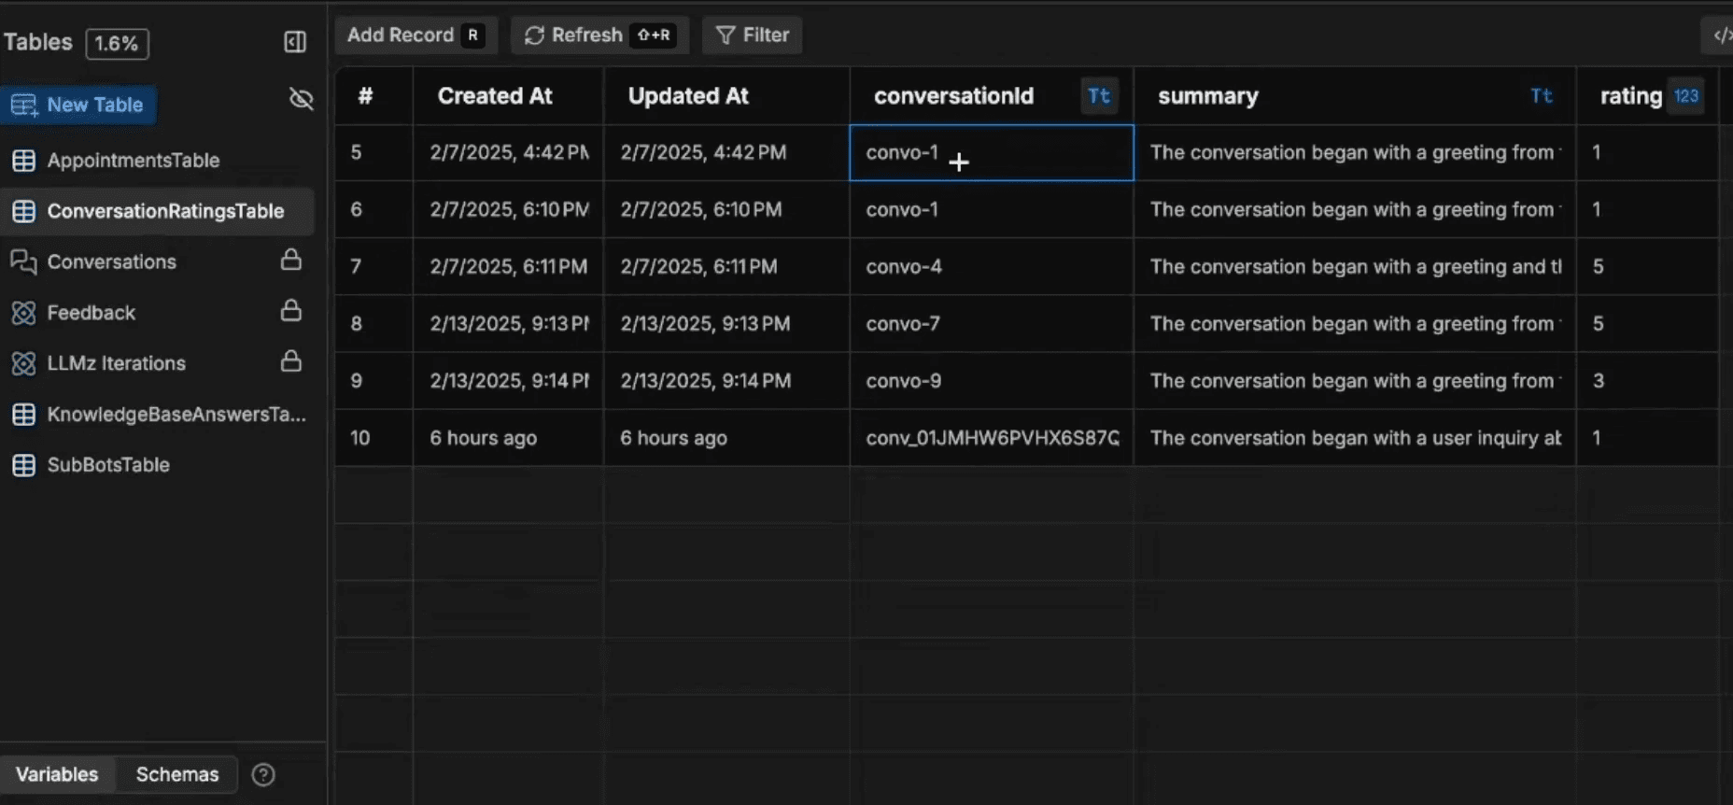Switch to the Variables tab
The image size is (1733, 805).
point(57,774)
